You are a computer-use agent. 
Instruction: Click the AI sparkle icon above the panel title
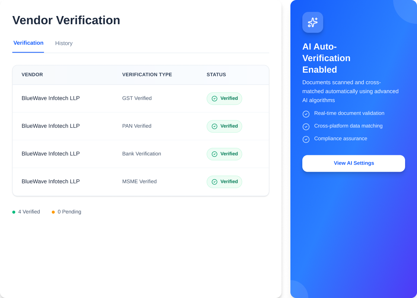coord(312,22)
